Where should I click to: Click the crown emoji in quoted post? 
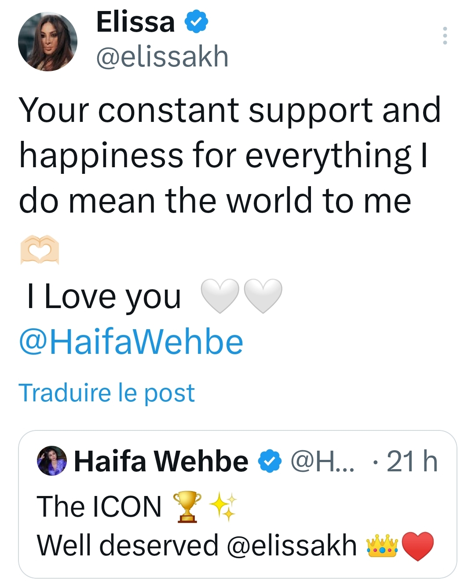point(382,546)
